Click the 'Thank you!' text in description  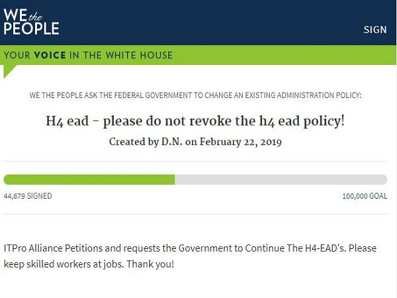[x=154, y=264]
